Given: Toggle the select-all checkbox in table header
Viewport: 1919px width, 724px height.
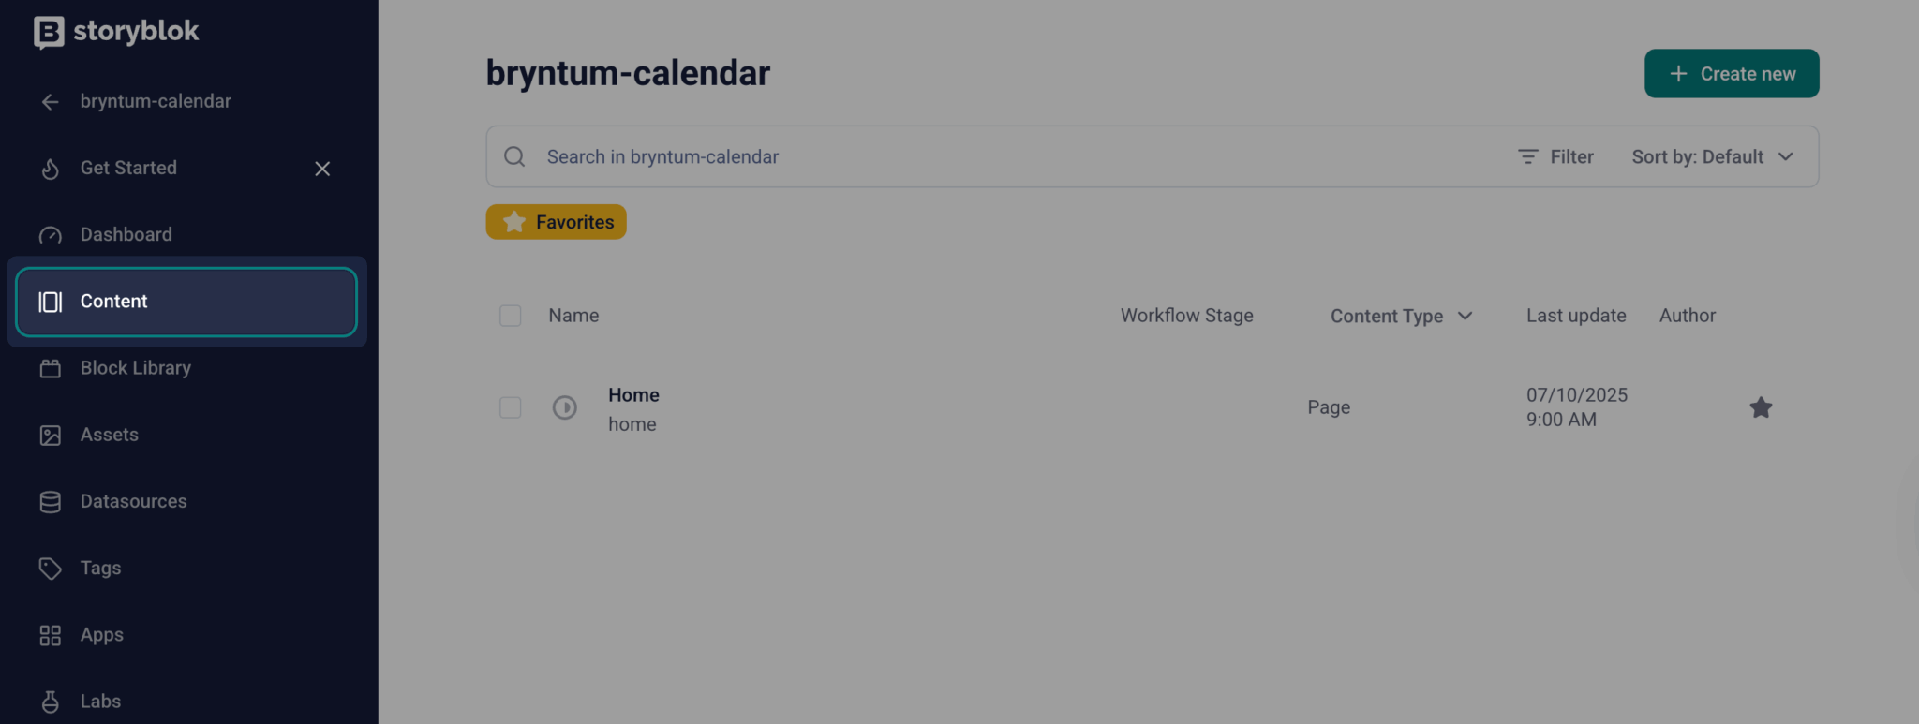Looking at the screenshot, I should (x=511, y=316).
